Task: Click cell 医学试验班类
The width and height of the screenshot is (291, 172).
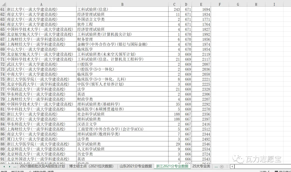Action: [x=122, y=144]
